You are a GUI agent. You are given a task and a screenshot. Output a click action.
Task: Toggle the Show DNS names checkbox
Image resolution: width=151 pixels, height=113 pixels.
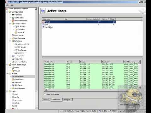click(x=45, y=94)
